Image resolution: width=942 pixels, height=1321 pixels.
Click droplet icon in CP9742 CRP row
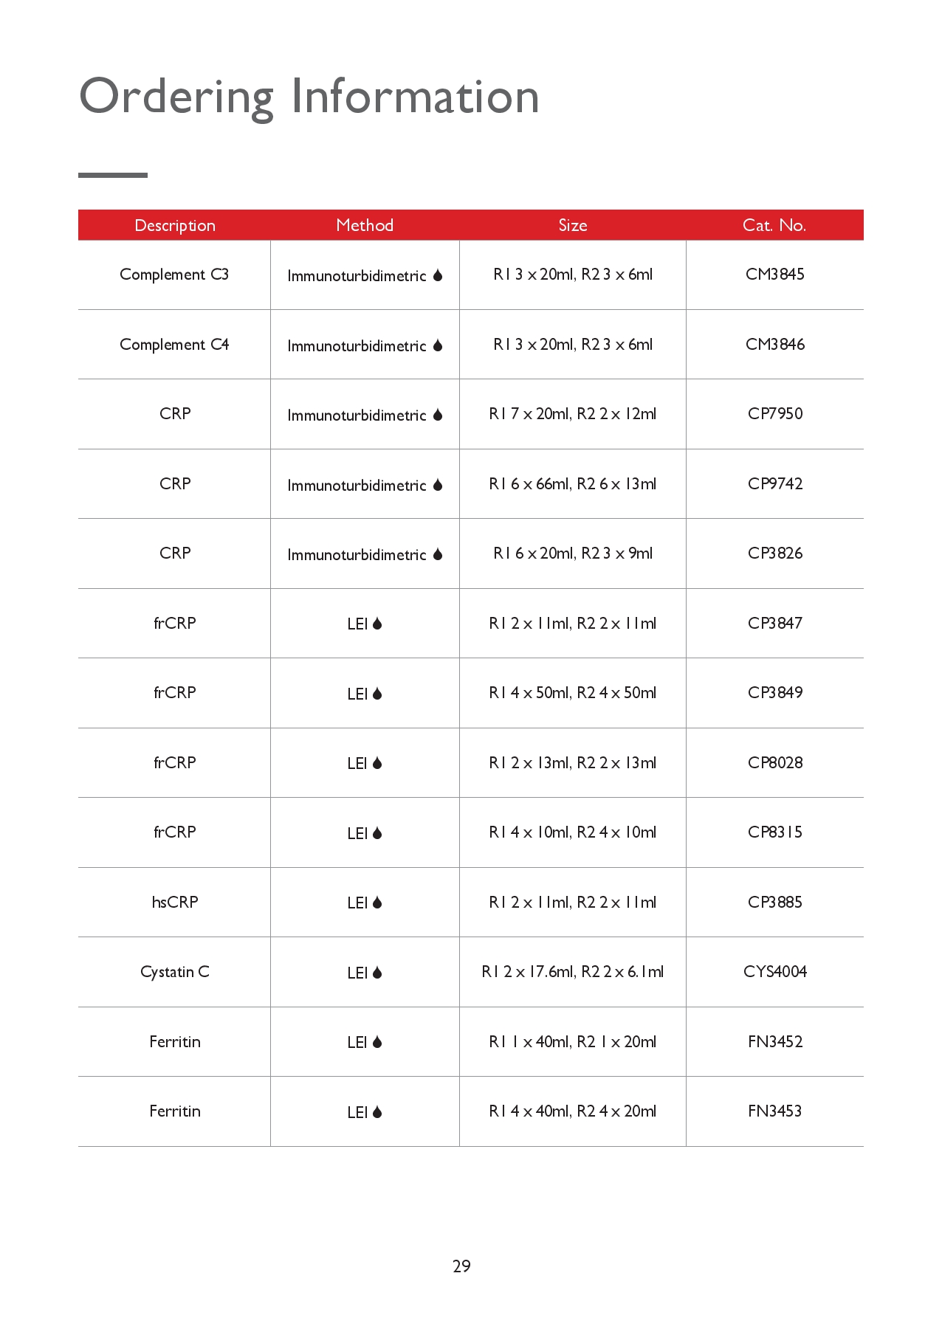[438, 485]
